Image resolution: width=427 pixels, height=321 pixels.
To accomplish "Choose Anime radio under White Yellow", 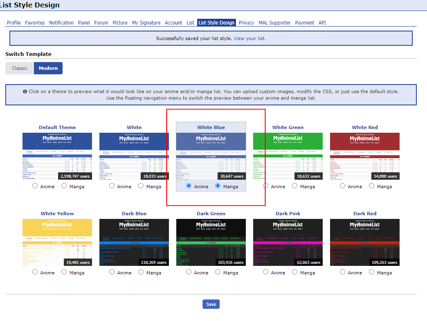I will [35, 272].
